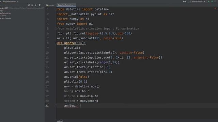Click 'endpoint=False' on line 11
218x122 pixels.
146,58
